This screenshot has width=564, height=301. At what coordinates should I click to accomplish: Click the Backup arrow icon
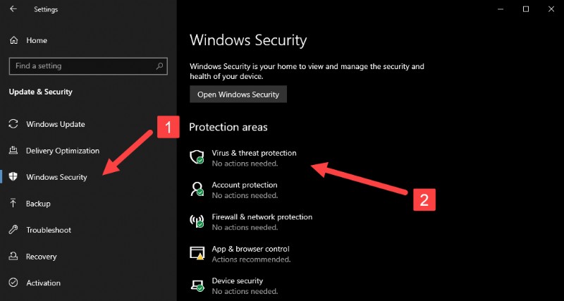click(x=13, y=203)
